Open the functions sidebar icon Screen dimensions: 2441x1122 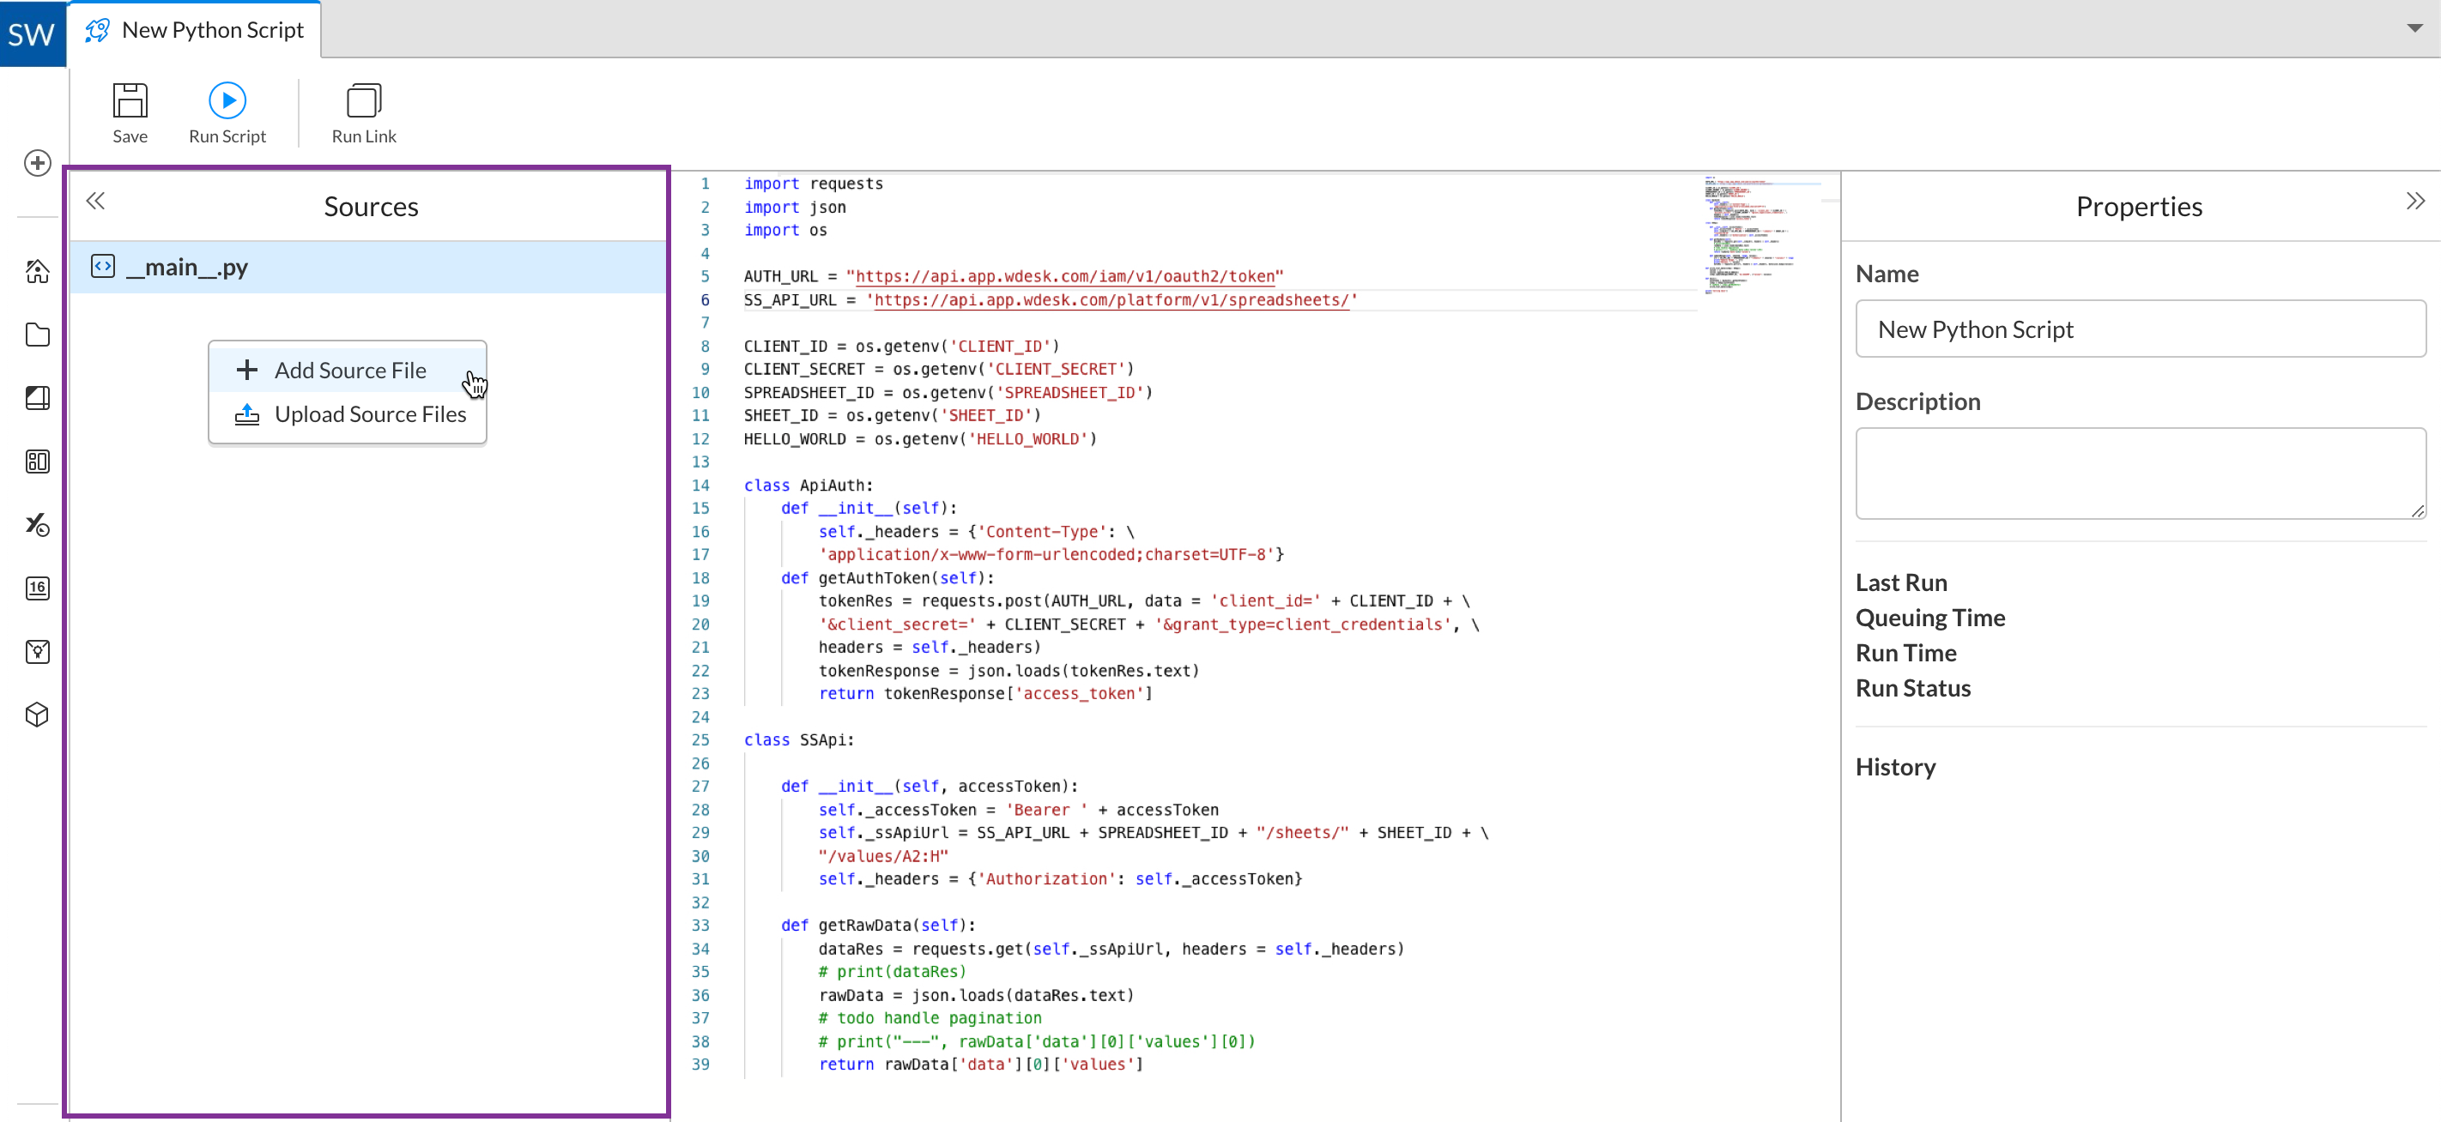tap(36, 526)
